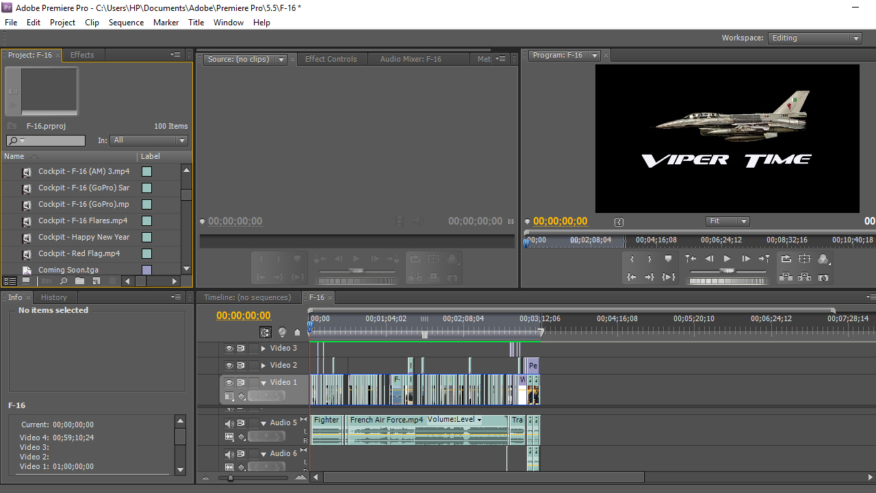This screenshot has width=876, height=493.
Task: Toggle Safe Margins in Program monitor
Action: click(x=804, y=259)
